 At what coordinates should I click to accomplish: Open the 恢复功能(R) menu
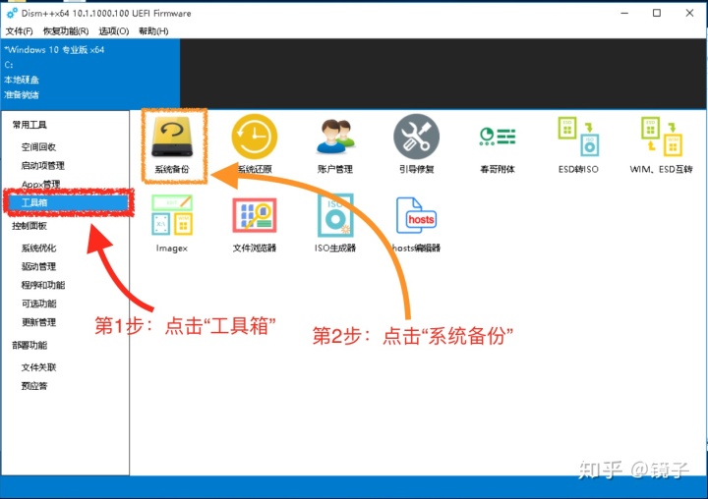tap(66, 31)
